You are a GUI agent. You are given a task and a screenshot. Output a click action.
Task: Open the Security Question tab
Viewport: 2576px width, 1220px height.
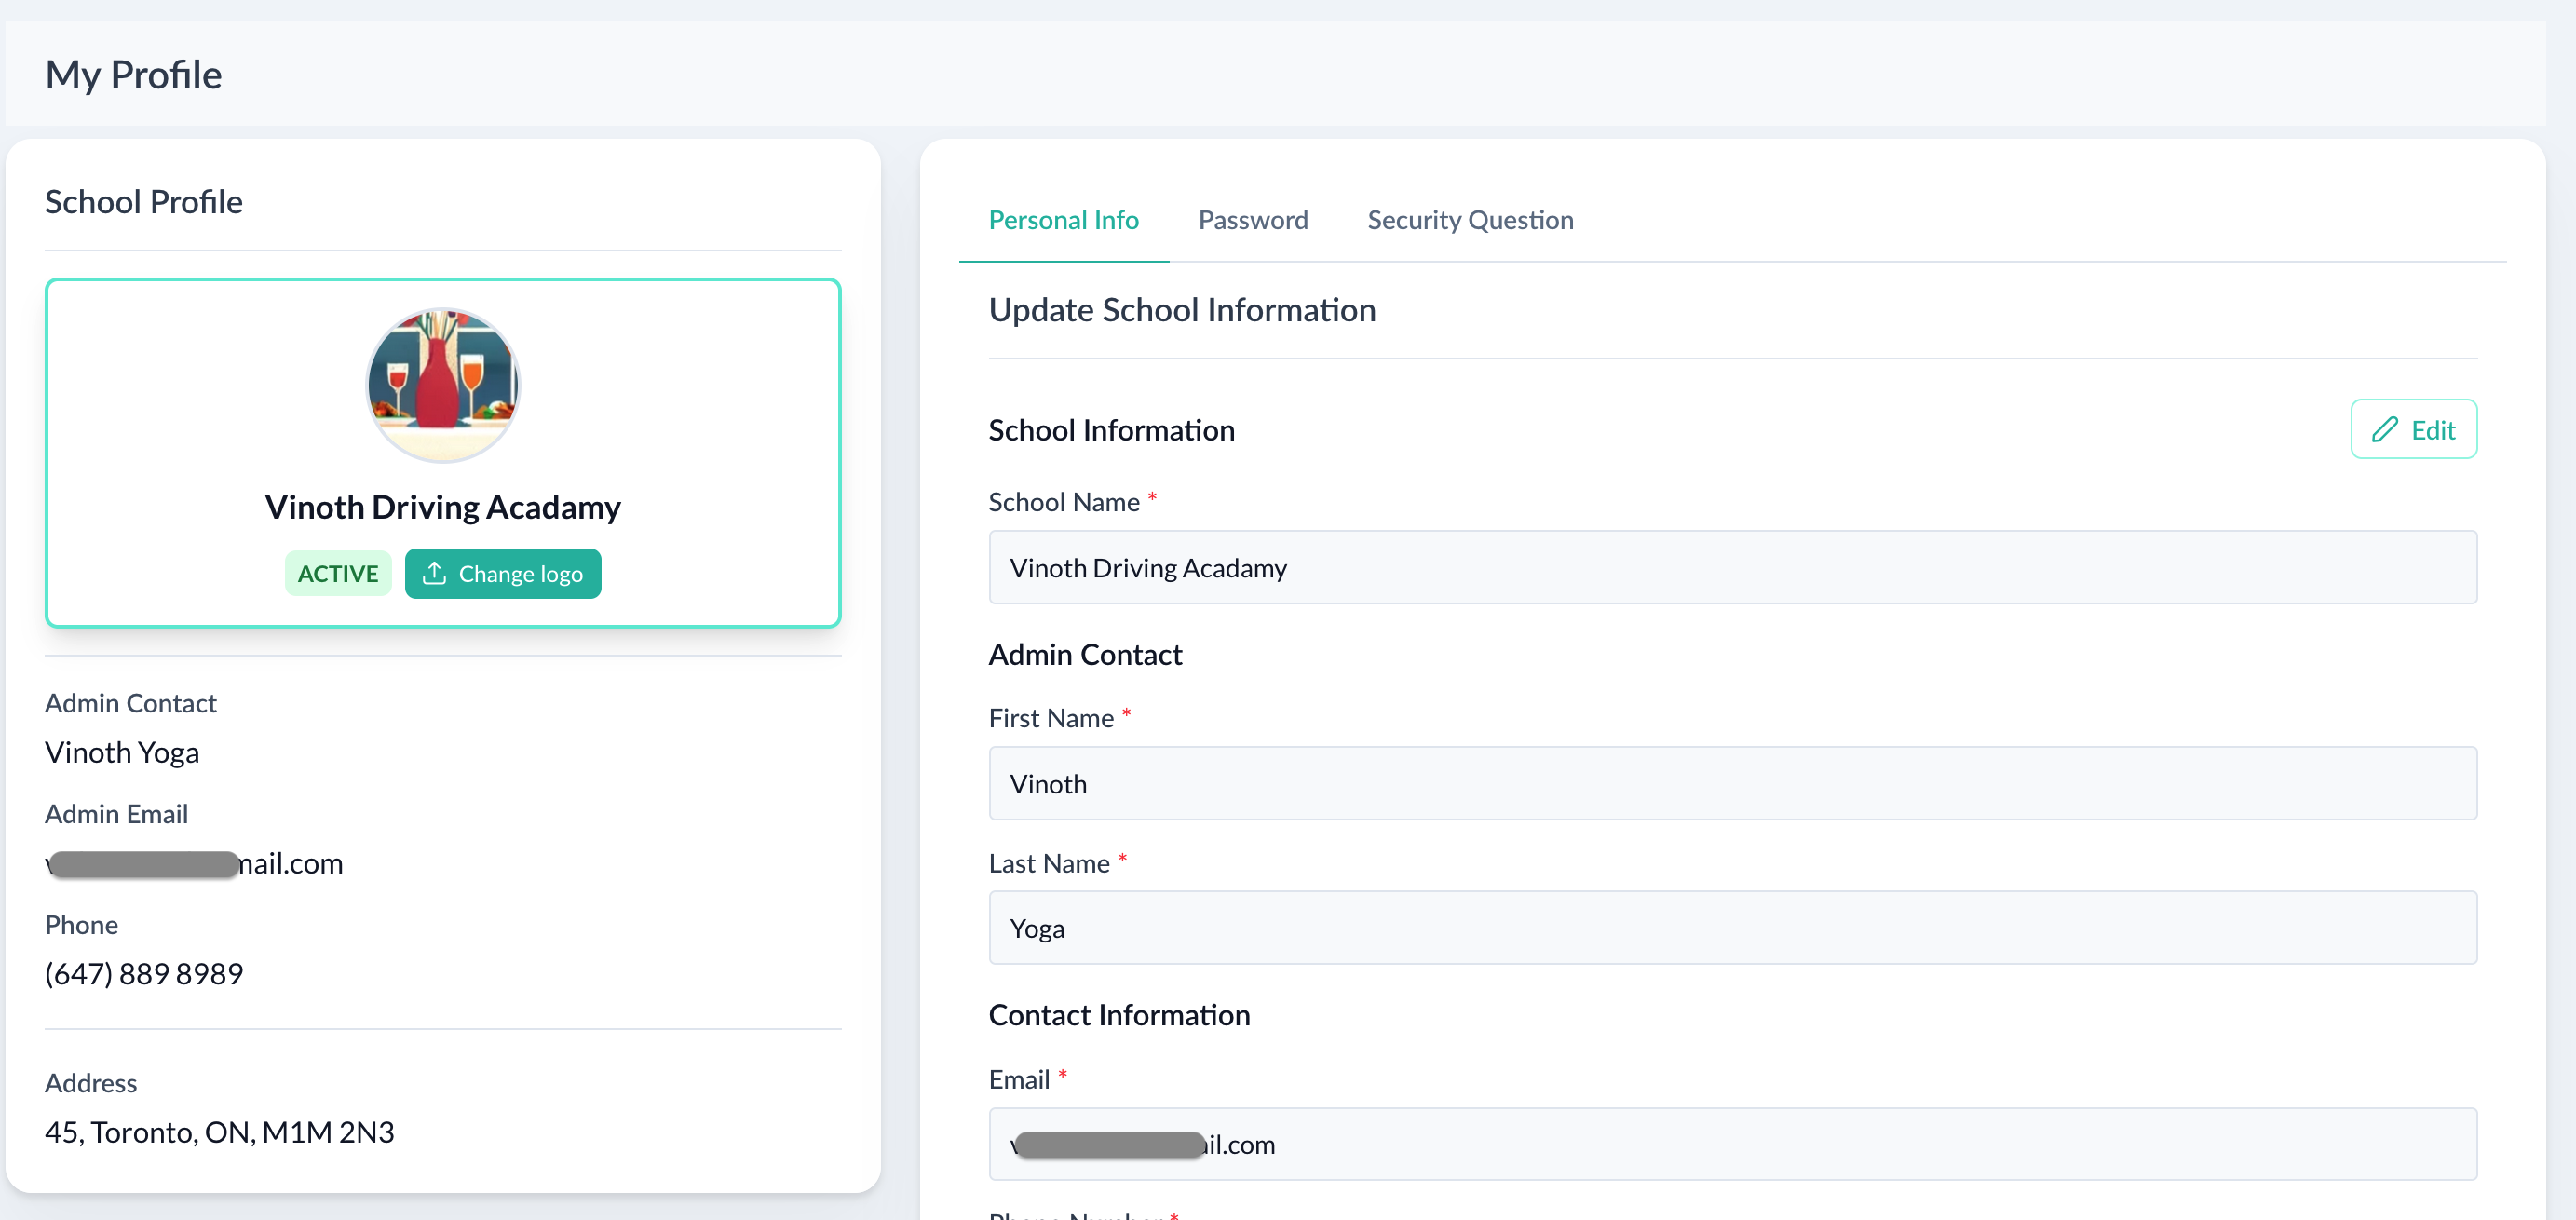(x=1469, y=220)
